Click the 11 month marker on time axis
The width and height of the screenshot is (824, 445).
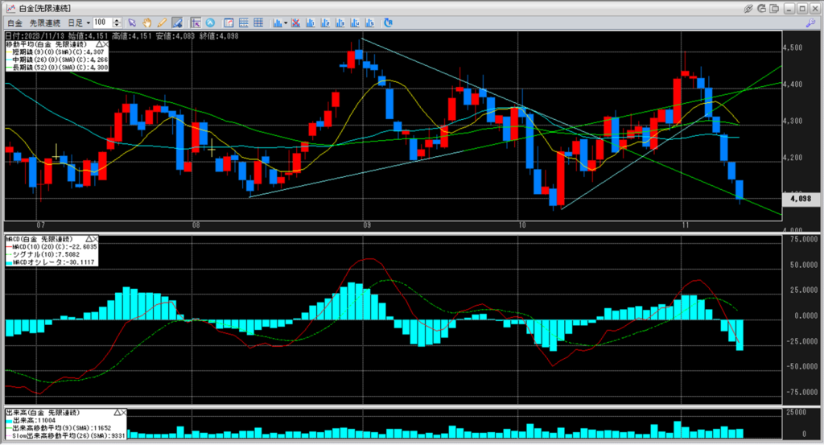[x=686, y=225]
